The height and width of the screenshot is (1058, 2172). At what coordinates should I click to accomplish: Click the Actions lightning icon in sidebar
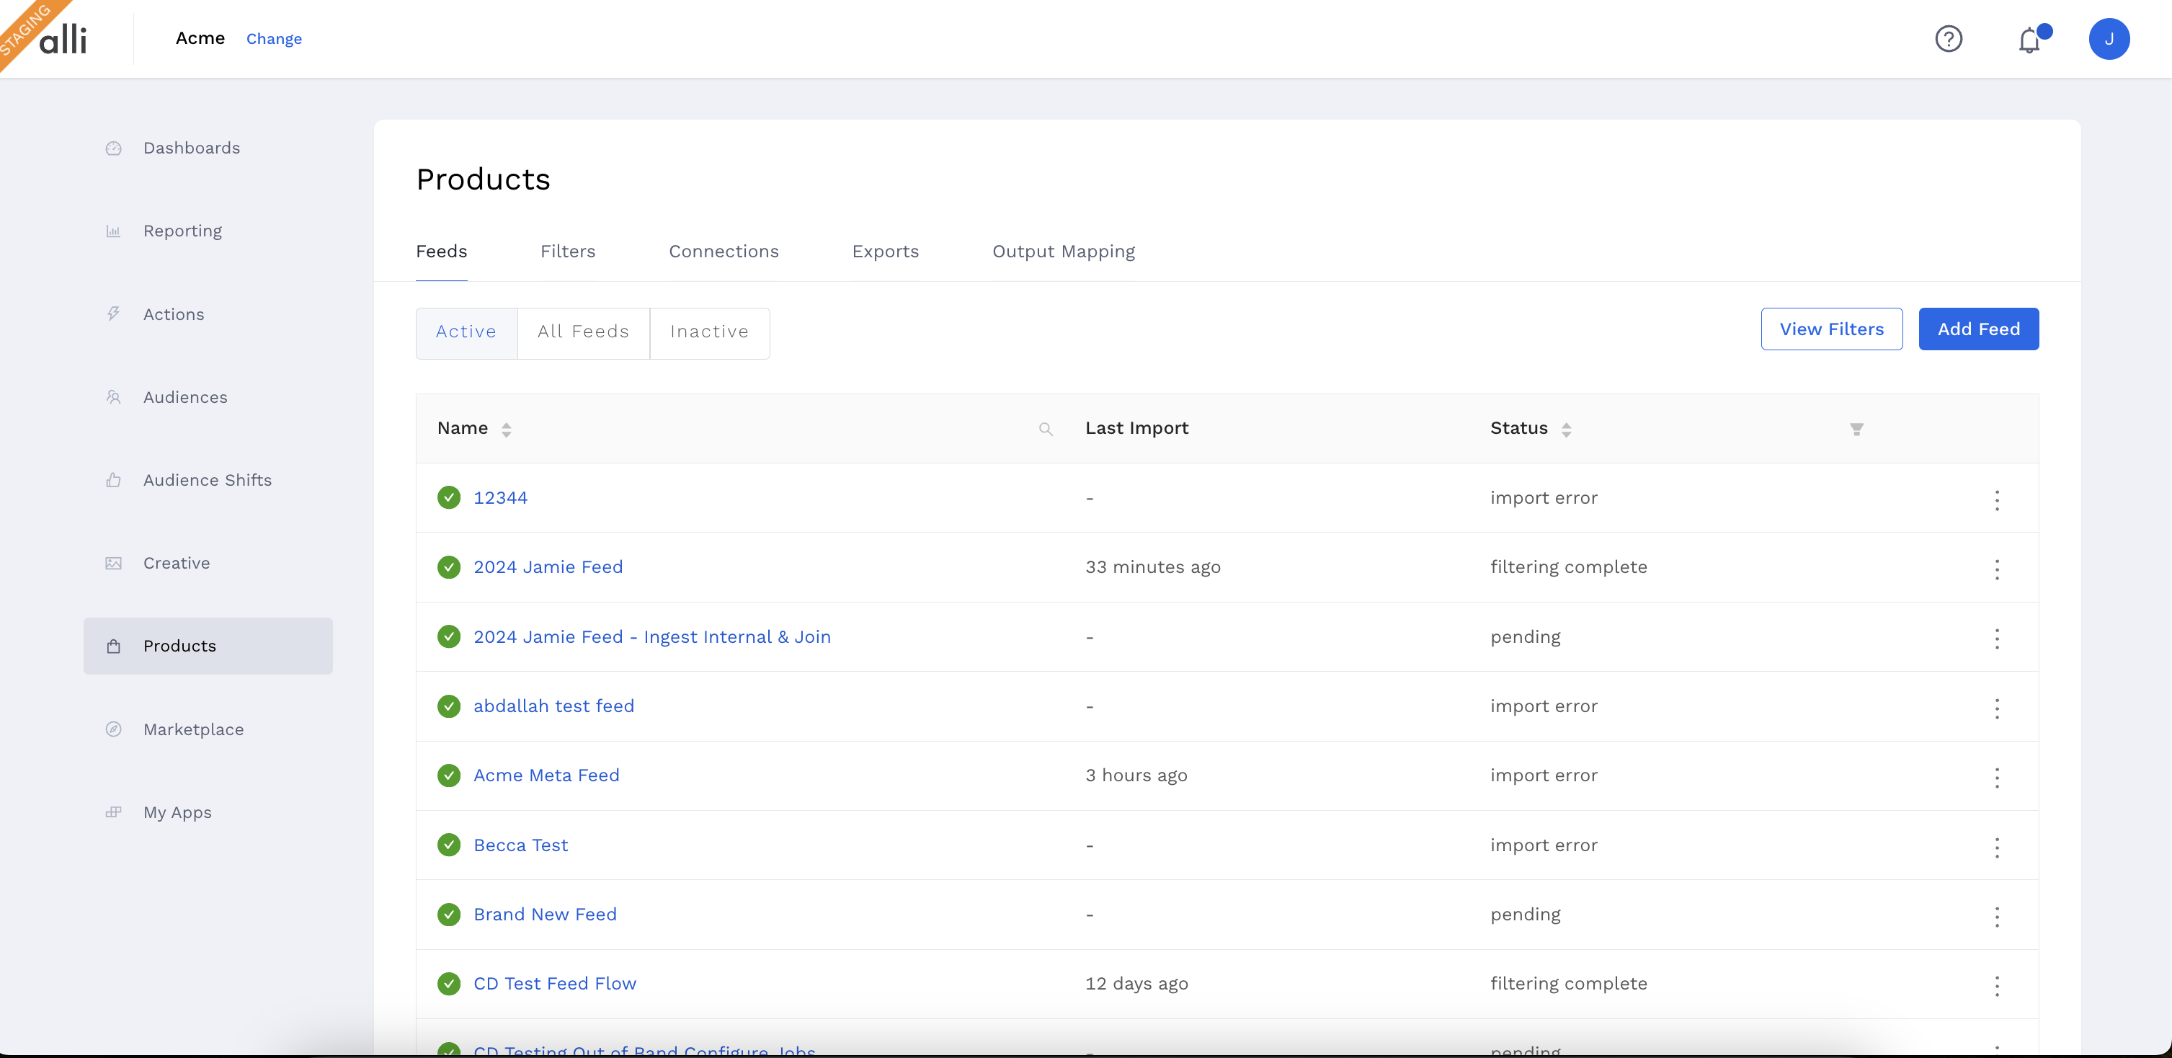[114, 314]
